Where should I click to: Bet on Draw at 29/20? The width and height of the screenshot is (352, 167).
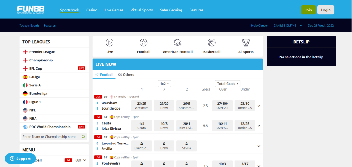[164, 106]
